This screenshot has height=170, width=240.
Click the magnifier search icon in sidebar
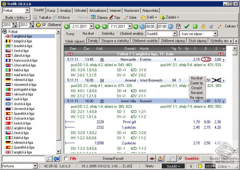pos(49,159)
